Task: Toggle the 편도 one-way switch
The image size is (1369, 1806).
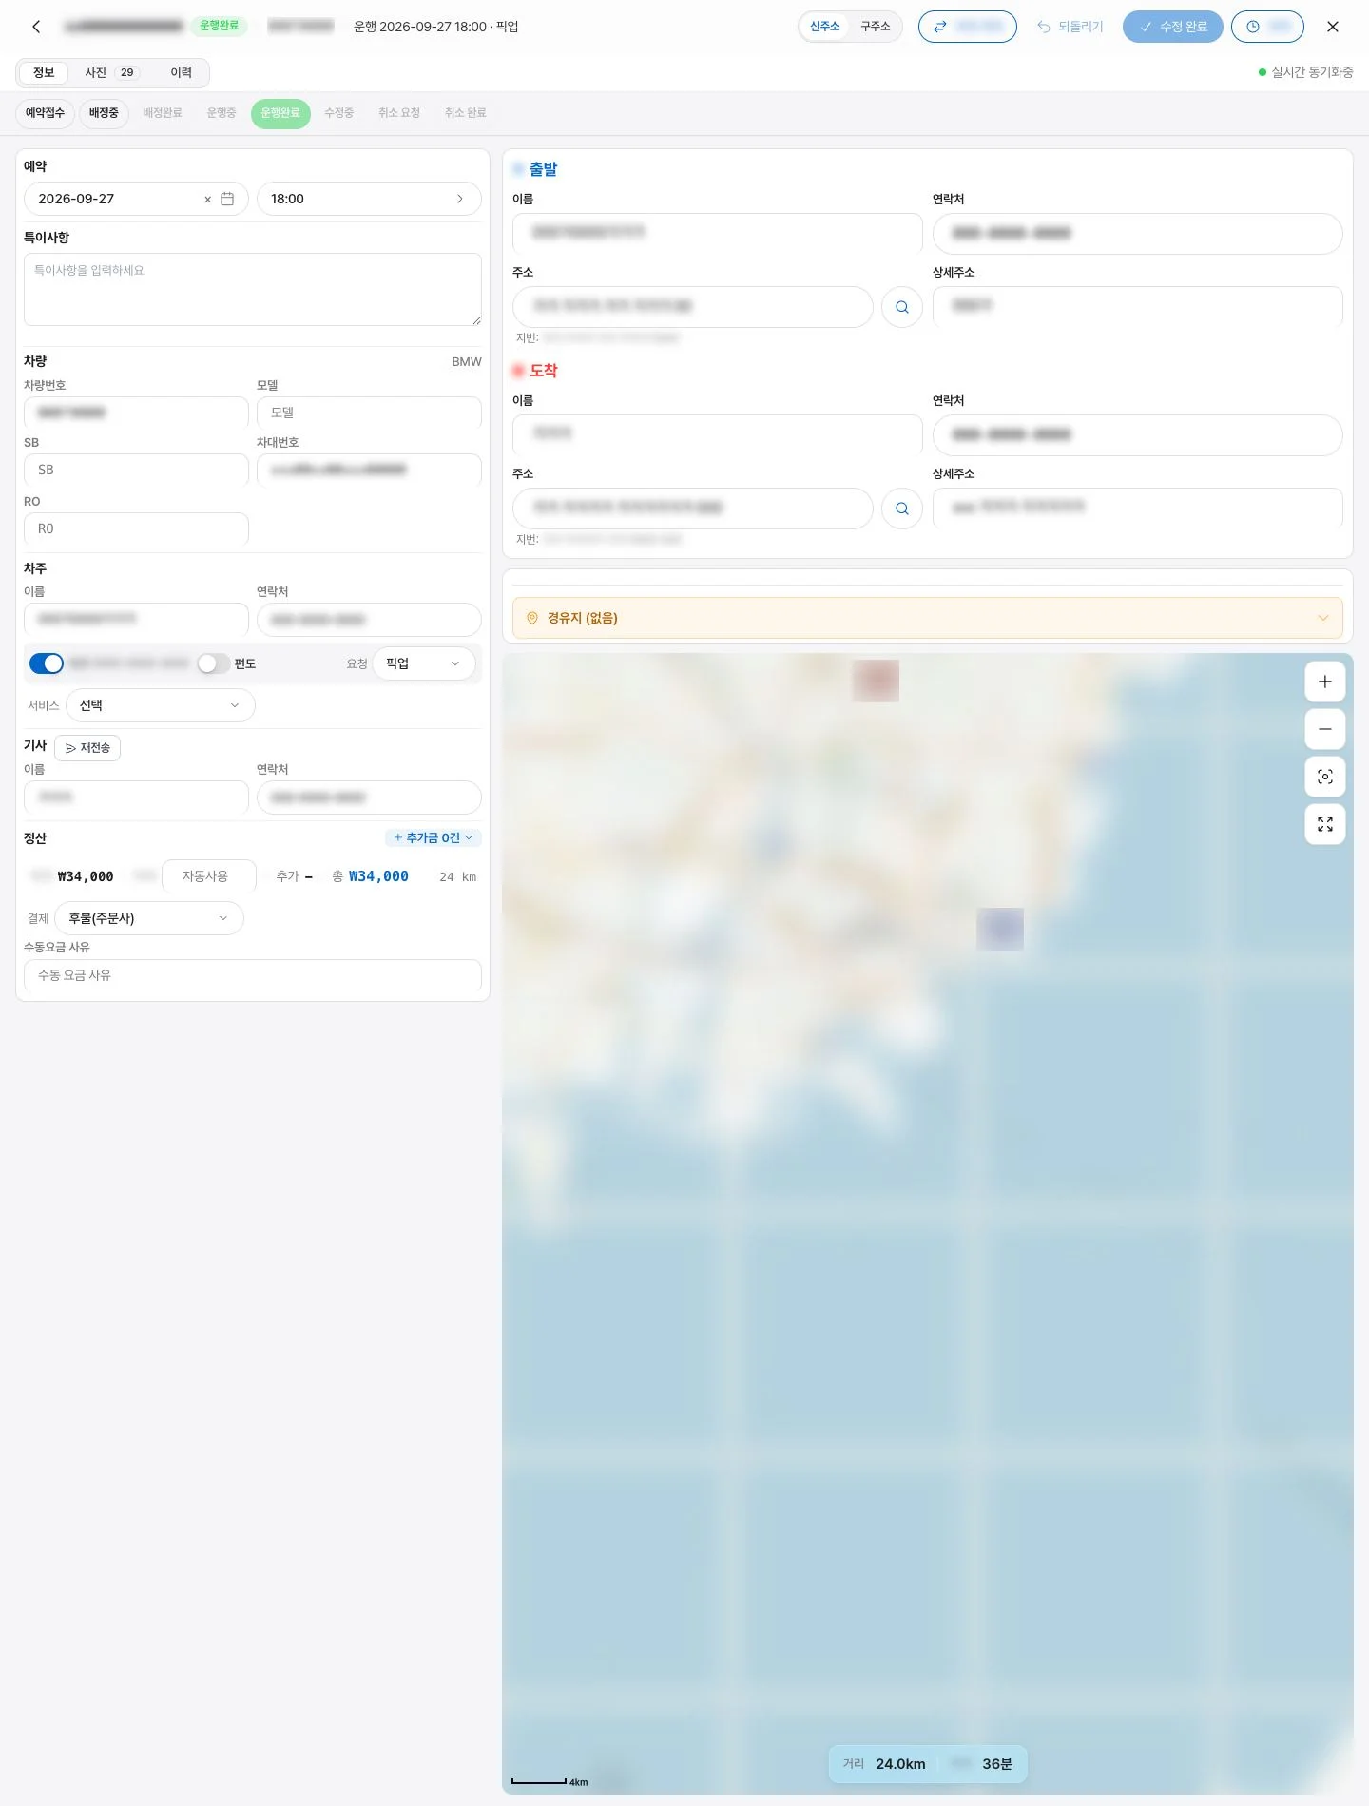Action: point(214,663)
